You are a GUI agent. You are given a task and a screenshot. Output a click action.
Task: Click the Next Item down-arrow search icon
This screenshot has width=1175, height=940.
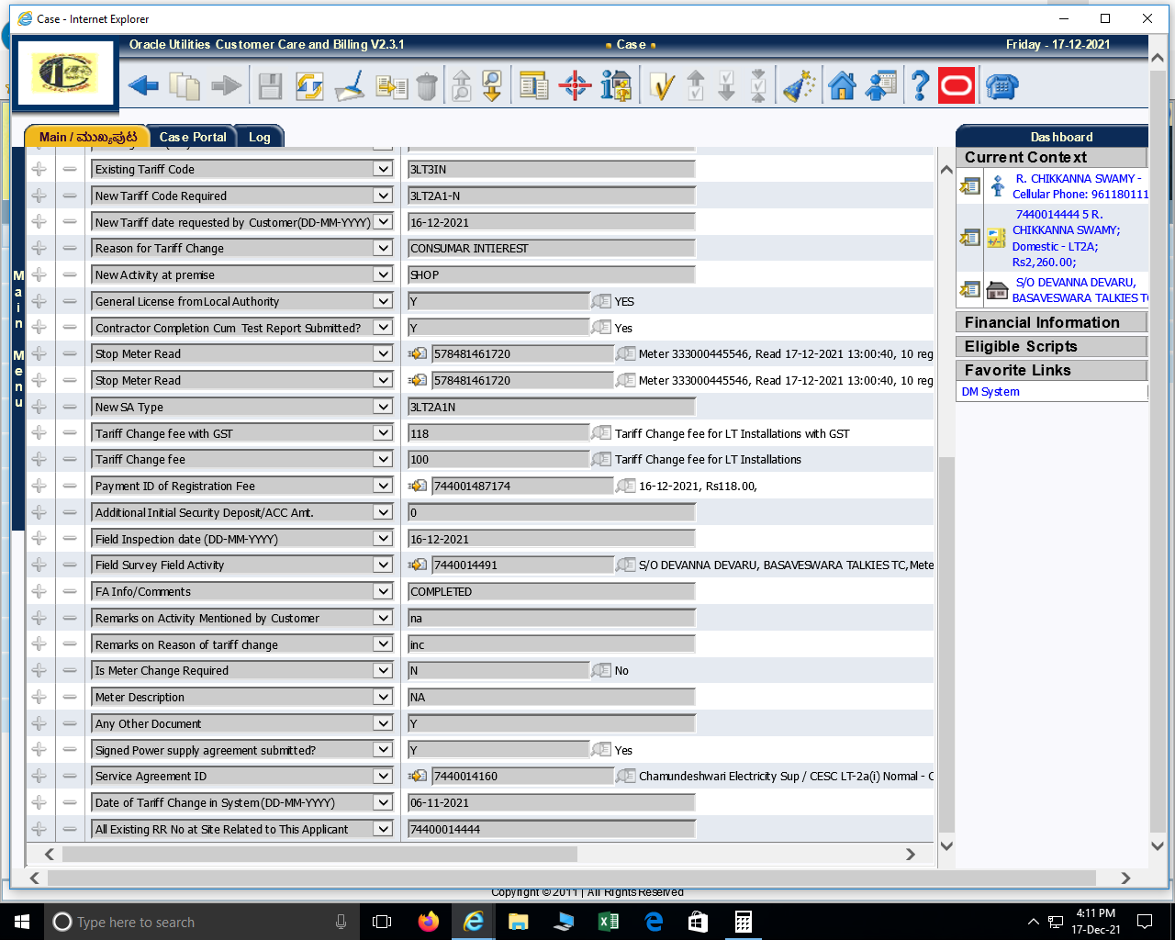pos(493,86)
